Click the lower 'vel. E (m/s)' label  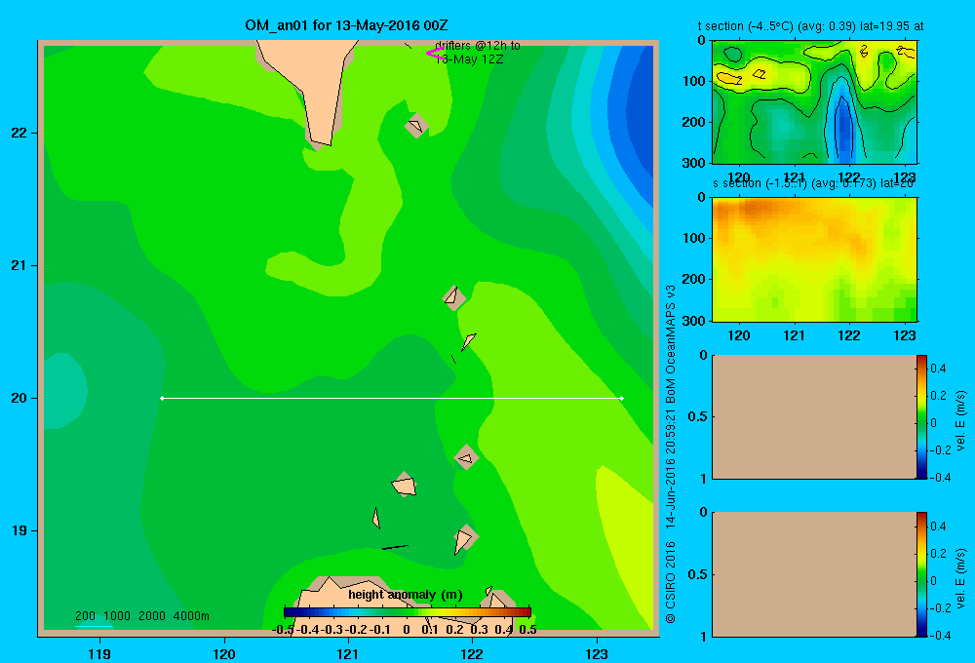[x=960, y=578]
